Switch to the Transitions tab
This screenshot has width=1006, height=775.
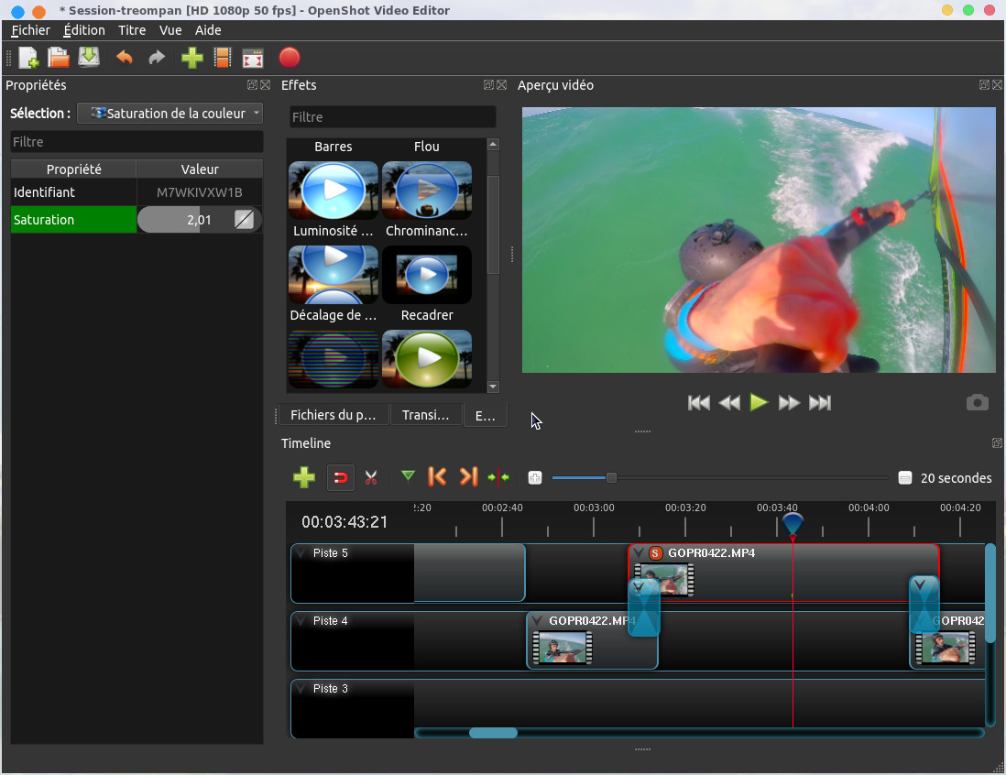click(425, 415)
